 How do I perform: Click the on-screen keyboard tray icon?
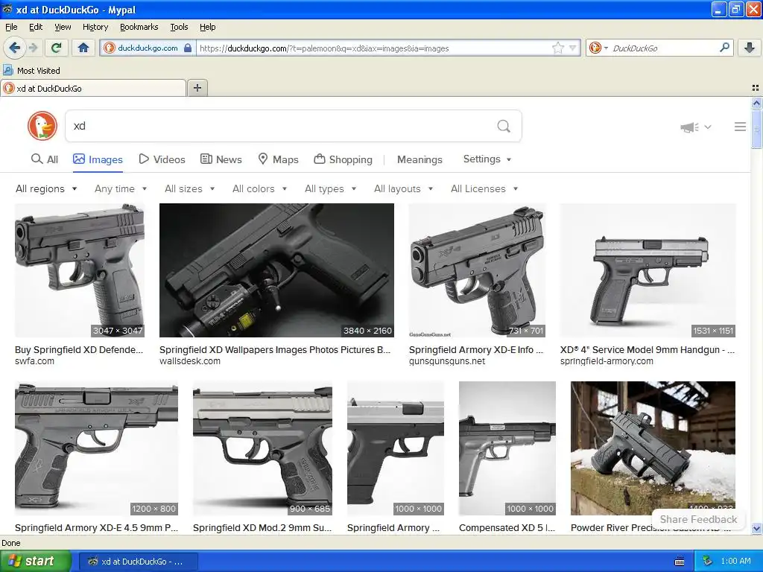click(680, 562)
